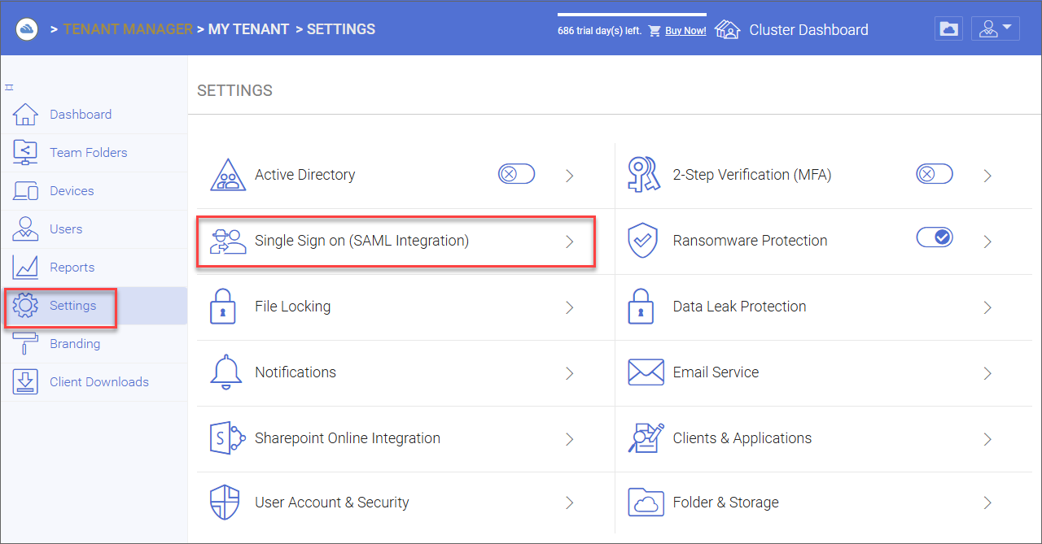Click the Active Directory triangle icon
The image size is (1042, 544).
(228, 175)
